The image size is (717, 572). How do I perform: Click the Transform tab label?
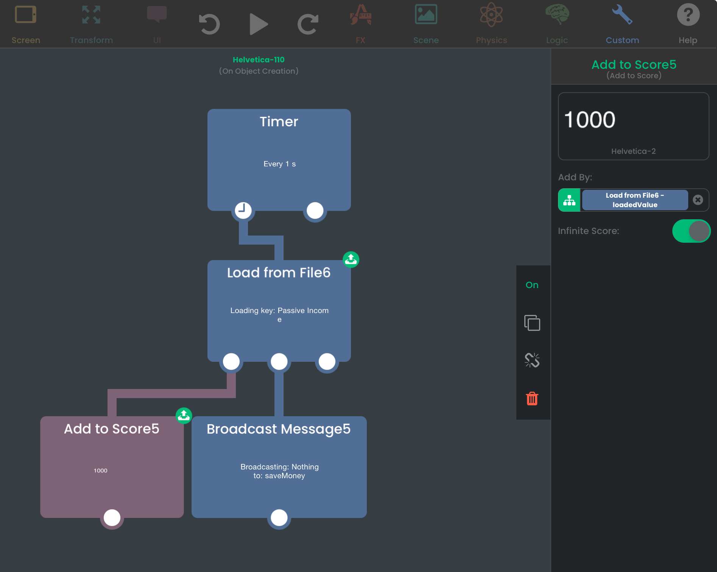pyautogui.click(x=91, y=40)
